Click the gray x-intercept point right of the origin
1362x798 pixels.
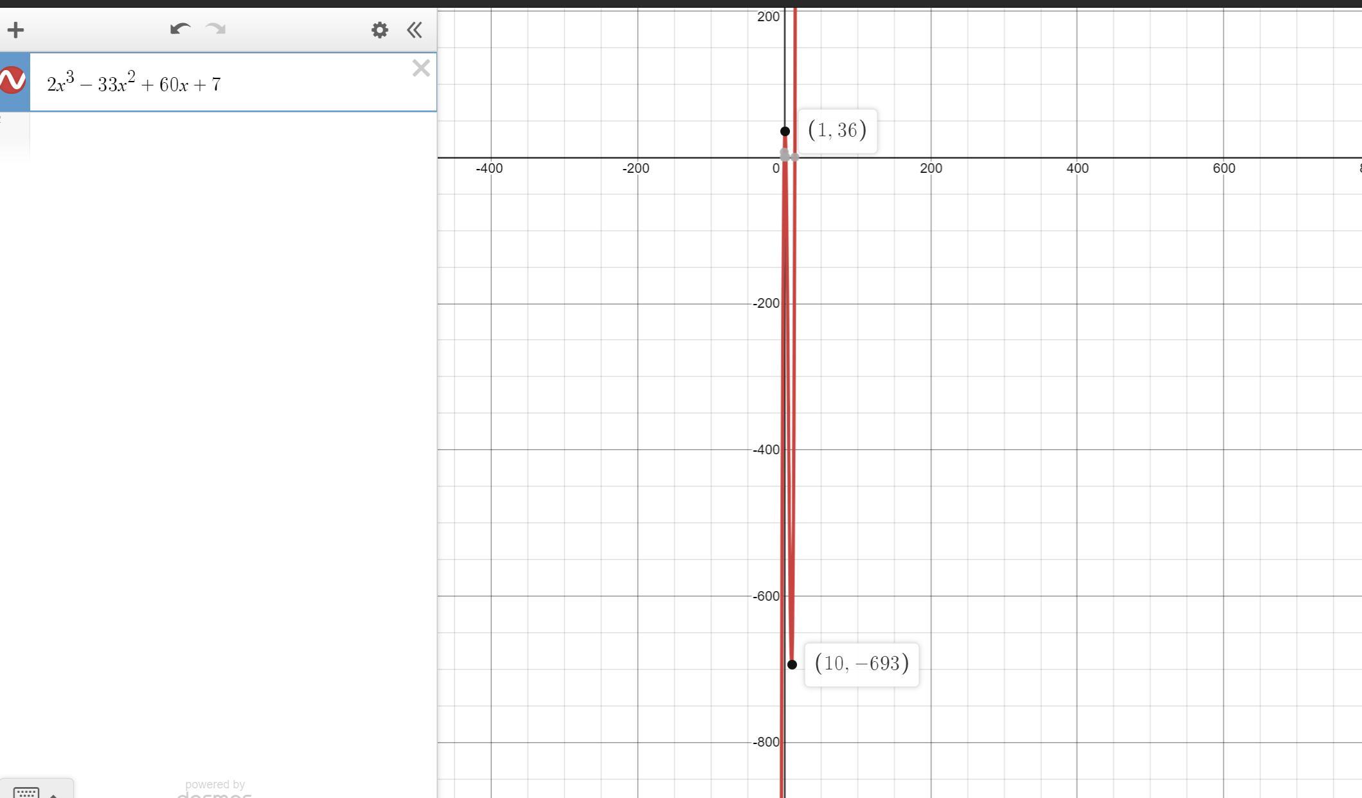coord(796,157)
